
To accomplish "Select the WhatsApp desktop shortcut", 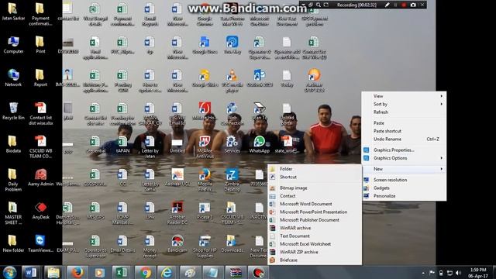I will point(259,144).
